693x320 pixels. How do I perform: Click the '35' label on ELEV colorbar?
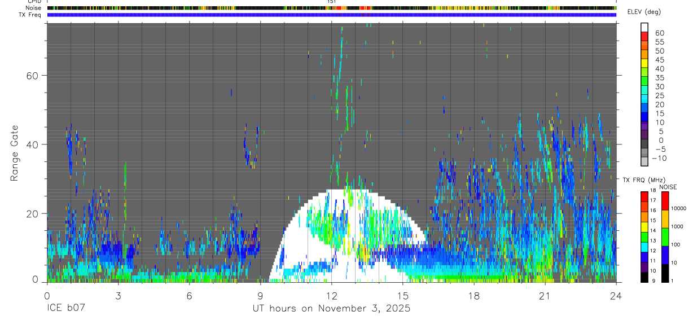tap(659, 78)
